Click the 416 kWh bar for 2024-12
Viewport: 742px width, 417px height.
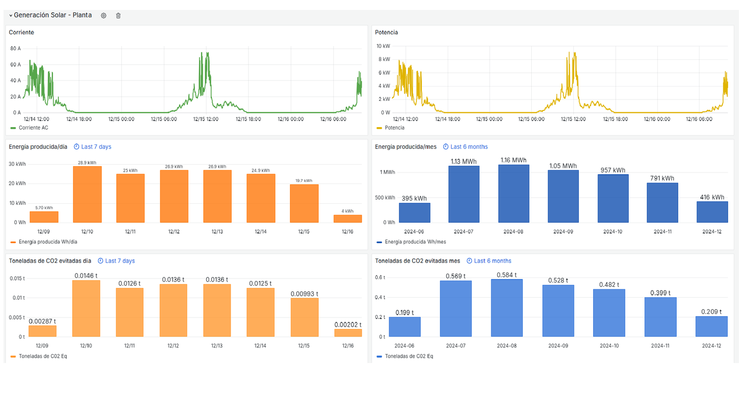click(712, 212)
